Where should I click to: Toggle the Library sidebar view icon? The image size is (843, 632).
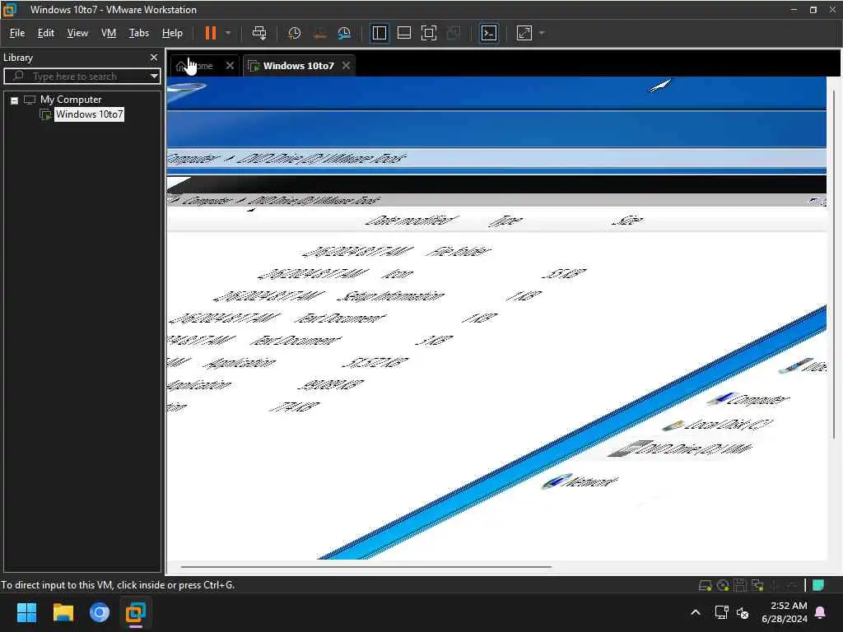[379, 33]
